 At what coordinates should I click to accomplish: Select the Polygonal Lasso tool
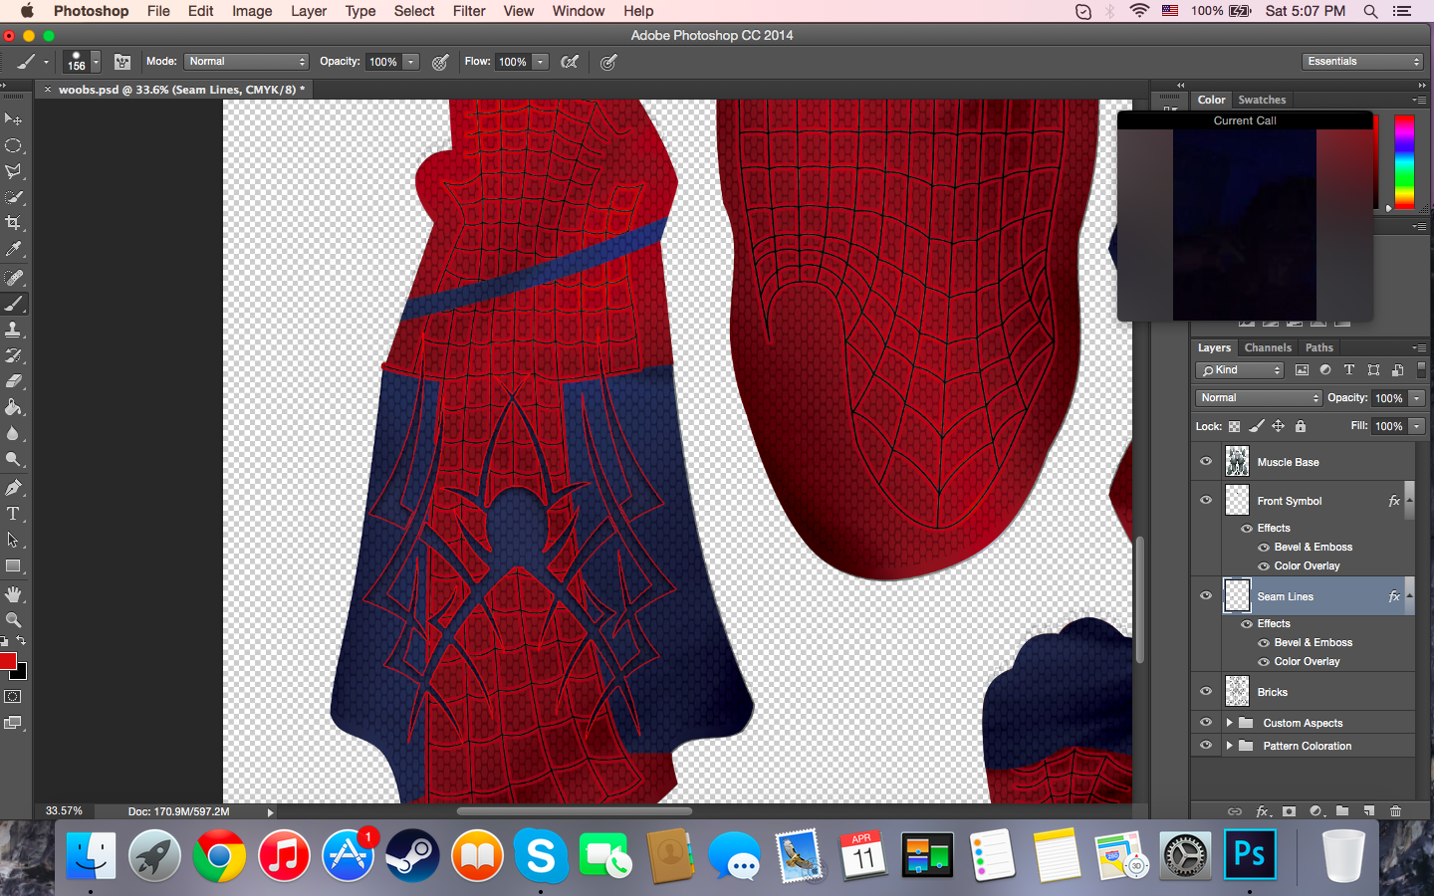click(13, 171)
